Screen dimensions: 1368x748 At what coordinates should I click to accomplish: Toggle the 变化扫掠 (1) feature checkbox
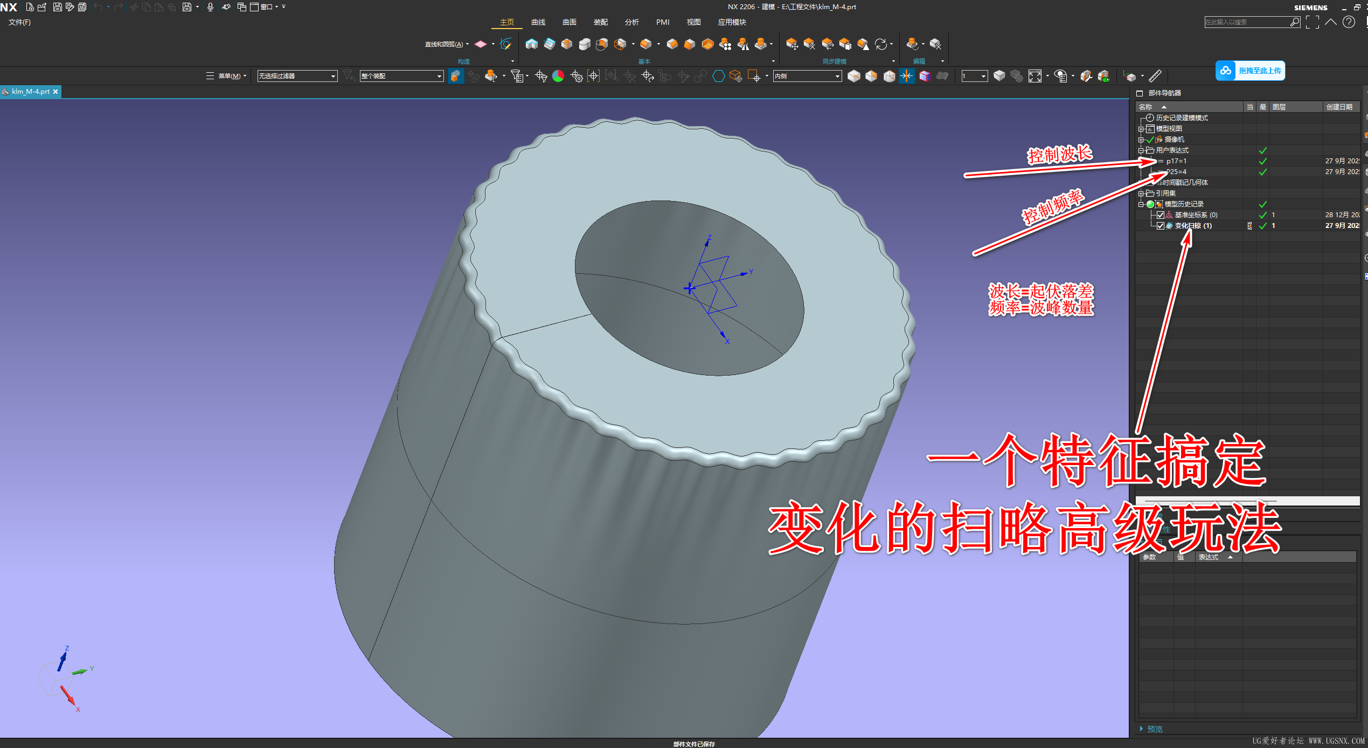point(1161,226)
